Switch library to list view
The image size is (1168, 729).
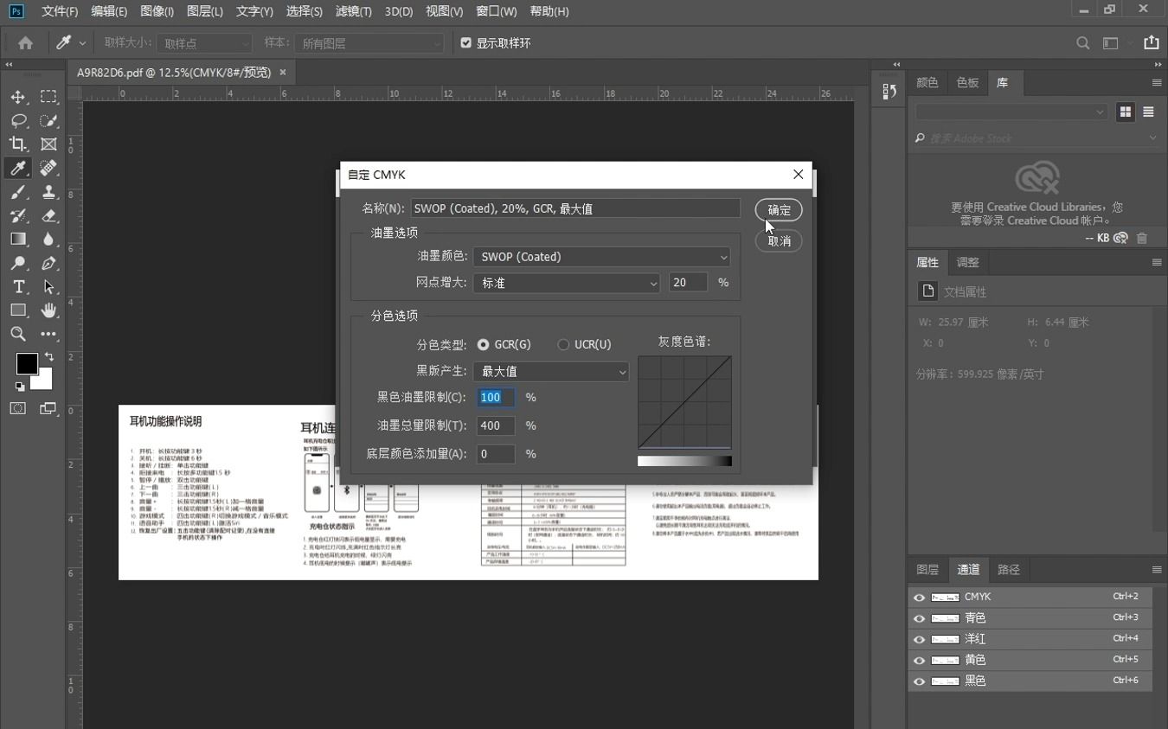(1148, 112)
